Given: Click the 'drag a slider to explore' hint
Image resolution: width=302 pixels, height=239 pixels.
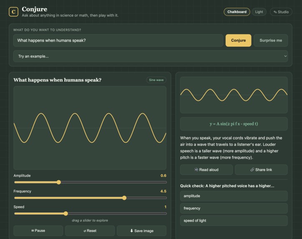Looking at the screenshot, I should 90,220.
